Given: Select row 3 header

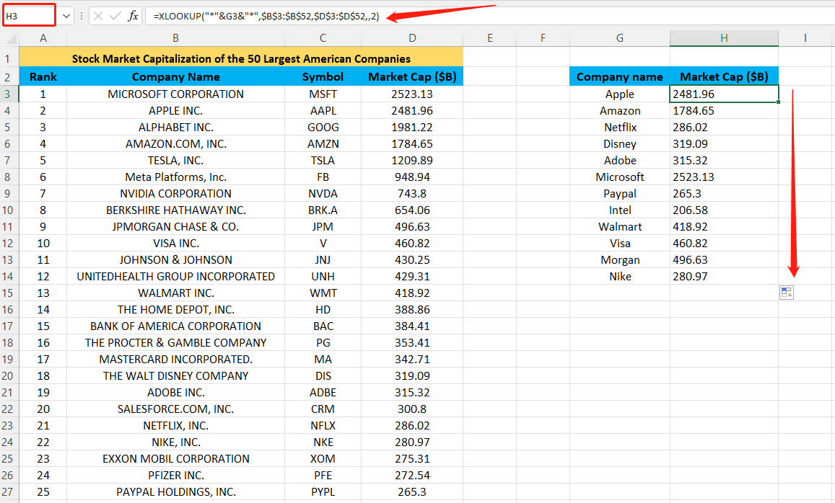Looking at the screenshot, I should 9,94.
